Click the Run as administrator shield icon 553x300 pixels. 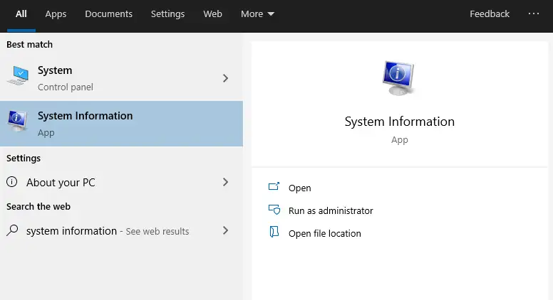(x=274, y=210)
